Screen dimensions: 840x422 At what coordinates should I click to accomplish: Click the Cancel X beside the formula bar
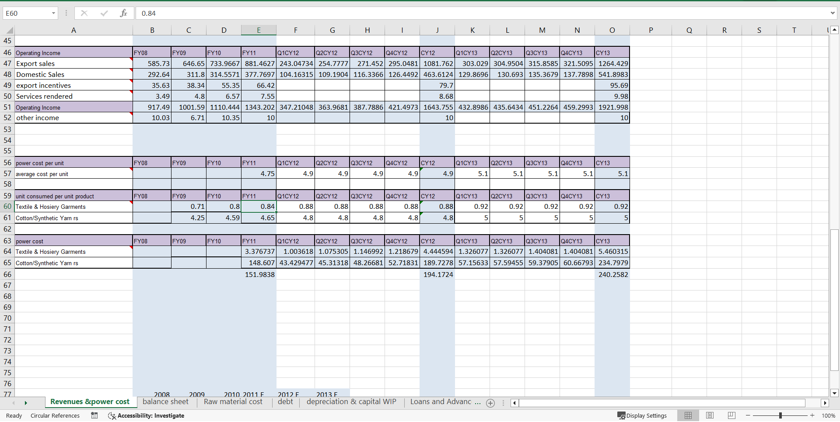[x=84, y=13]
